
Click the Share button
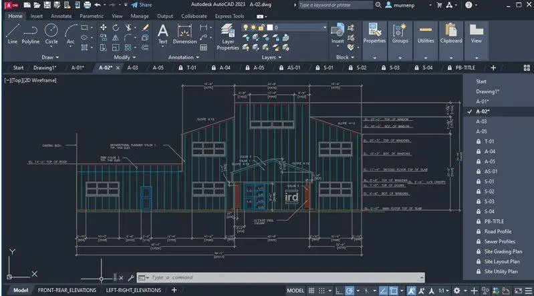point(142,5)
